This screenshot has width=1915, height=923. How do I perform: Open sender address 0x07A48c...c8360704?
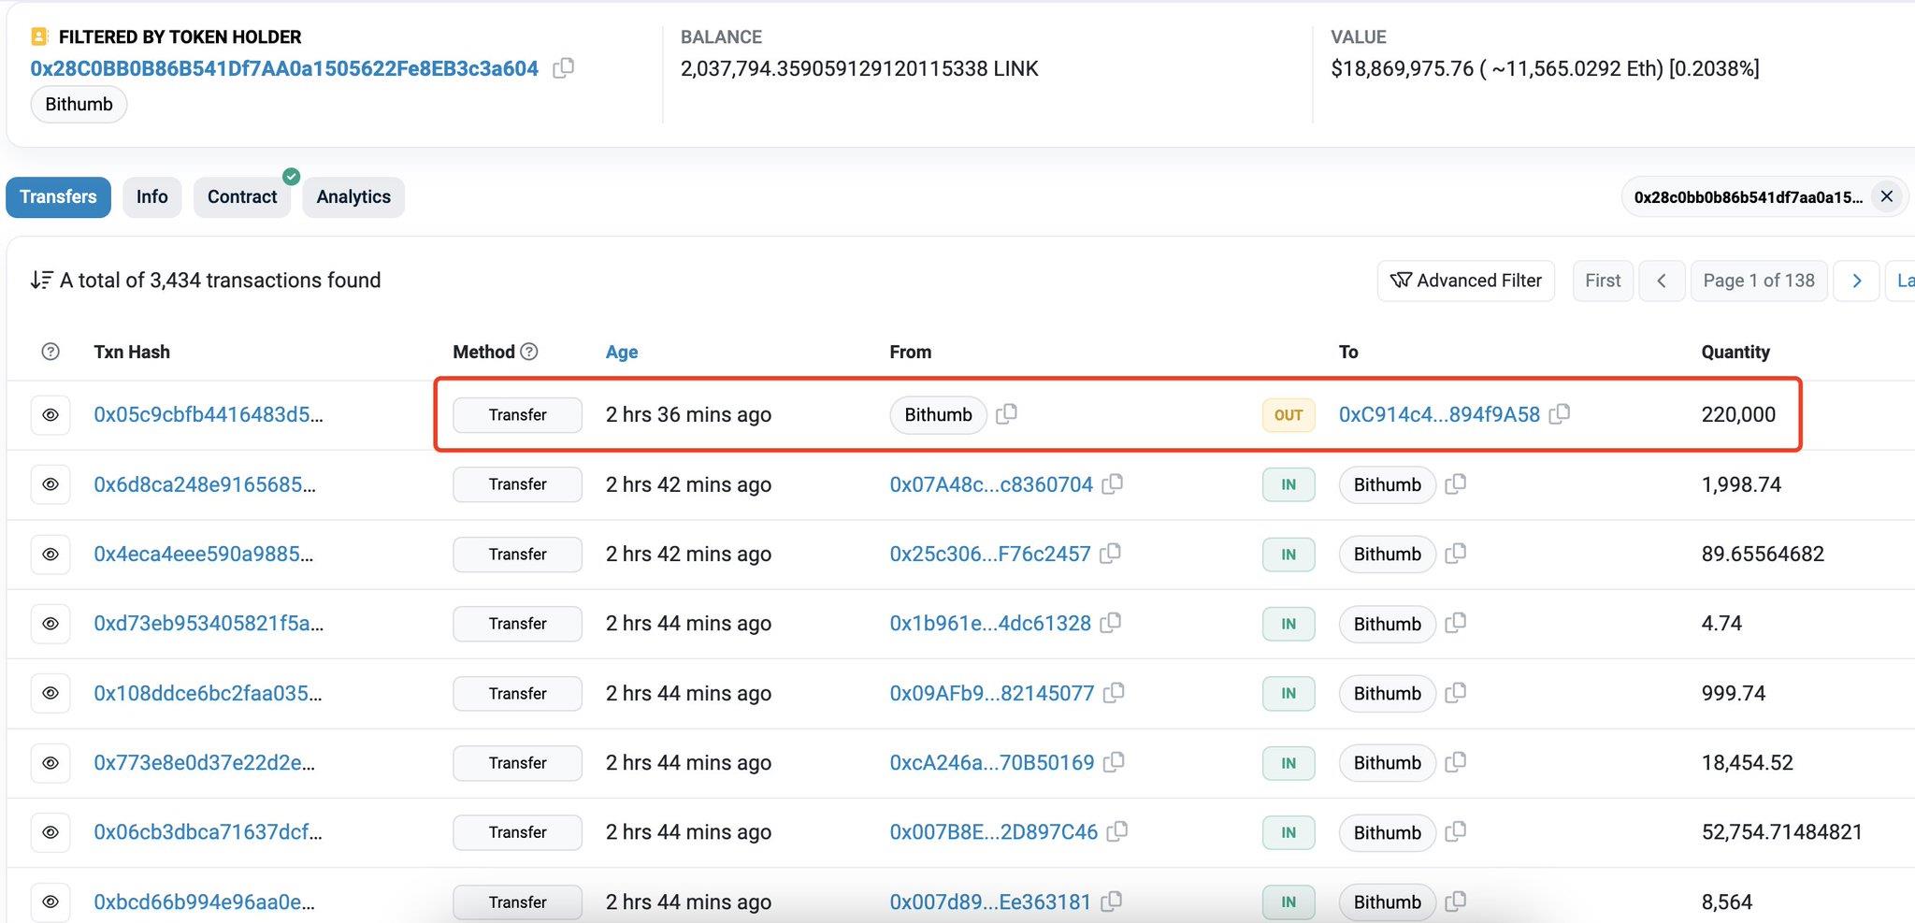click(991, 484)
